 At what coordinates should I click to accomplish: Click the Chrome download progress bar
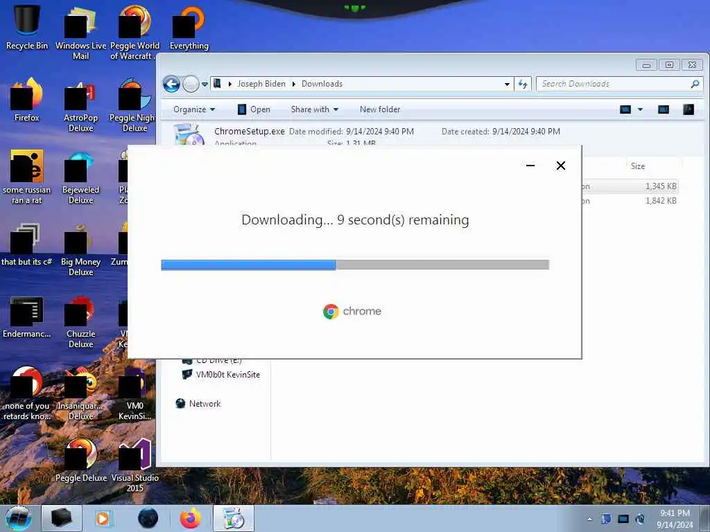click(355, 265)
